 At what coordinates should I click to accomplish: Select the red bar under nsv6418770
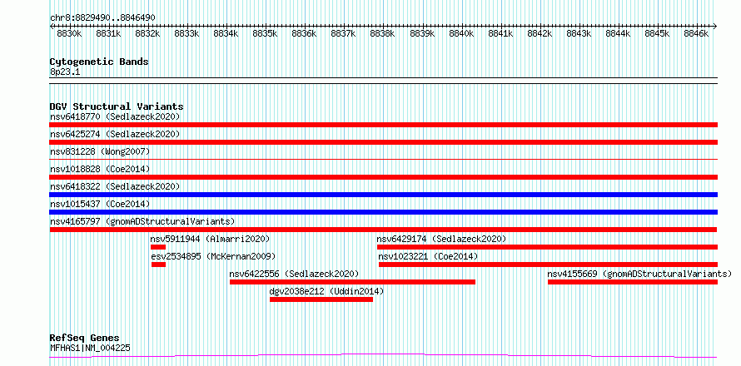pyautogui.click(x=384, y=125)
